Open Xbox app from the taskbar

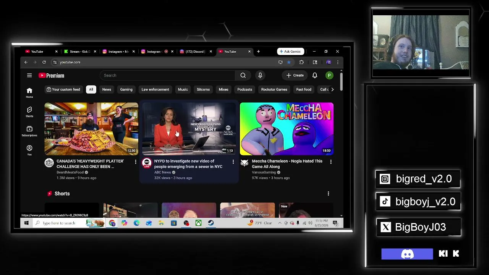[x=198, y=223]
